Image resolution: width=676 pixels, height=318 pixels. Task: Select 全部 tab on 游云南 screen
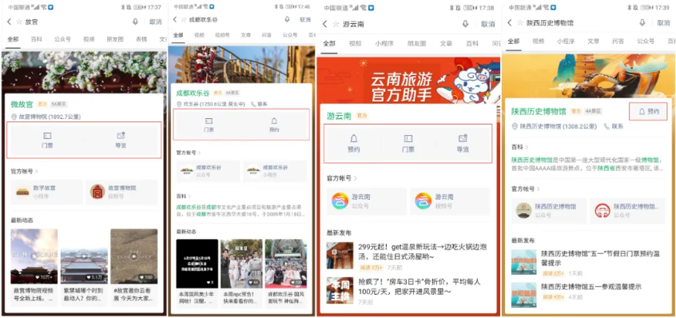pos(329,43)
